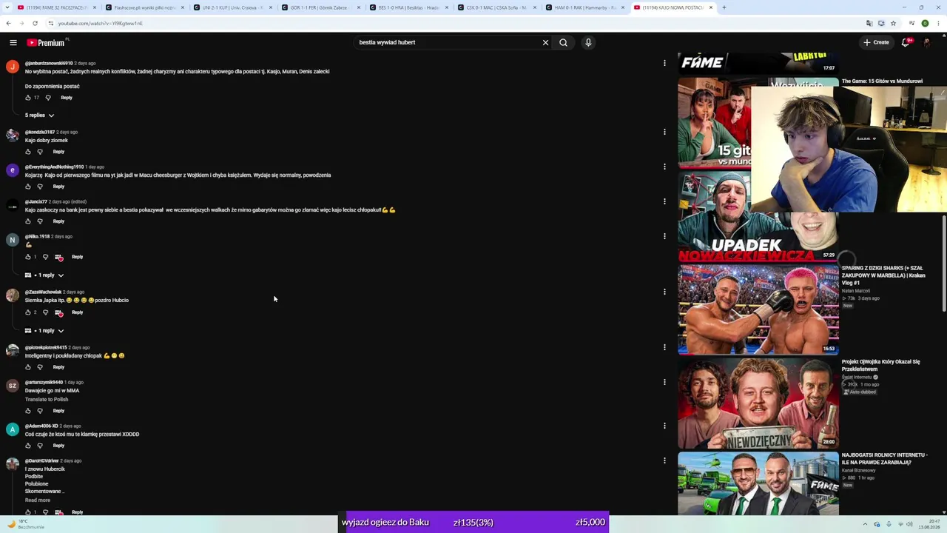Open the NAJBOGATSI ROLNICY INTERNETU video title
947x533 pixels.
tap(884, 458)
